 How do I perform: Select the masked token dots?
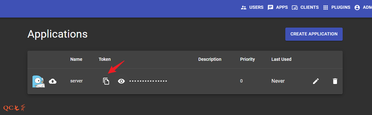(x=148, y=81)
